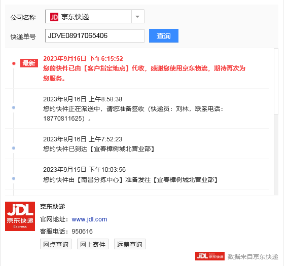Select the 京东快递 company combo box
The width and height of the screenshot is (288, 266).
pos(95,17)
